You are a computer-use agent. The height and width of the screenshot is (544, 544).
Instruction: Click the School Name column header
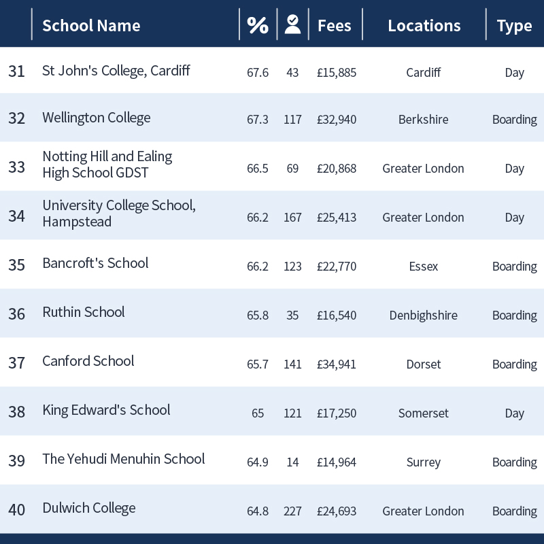[91, 26]
